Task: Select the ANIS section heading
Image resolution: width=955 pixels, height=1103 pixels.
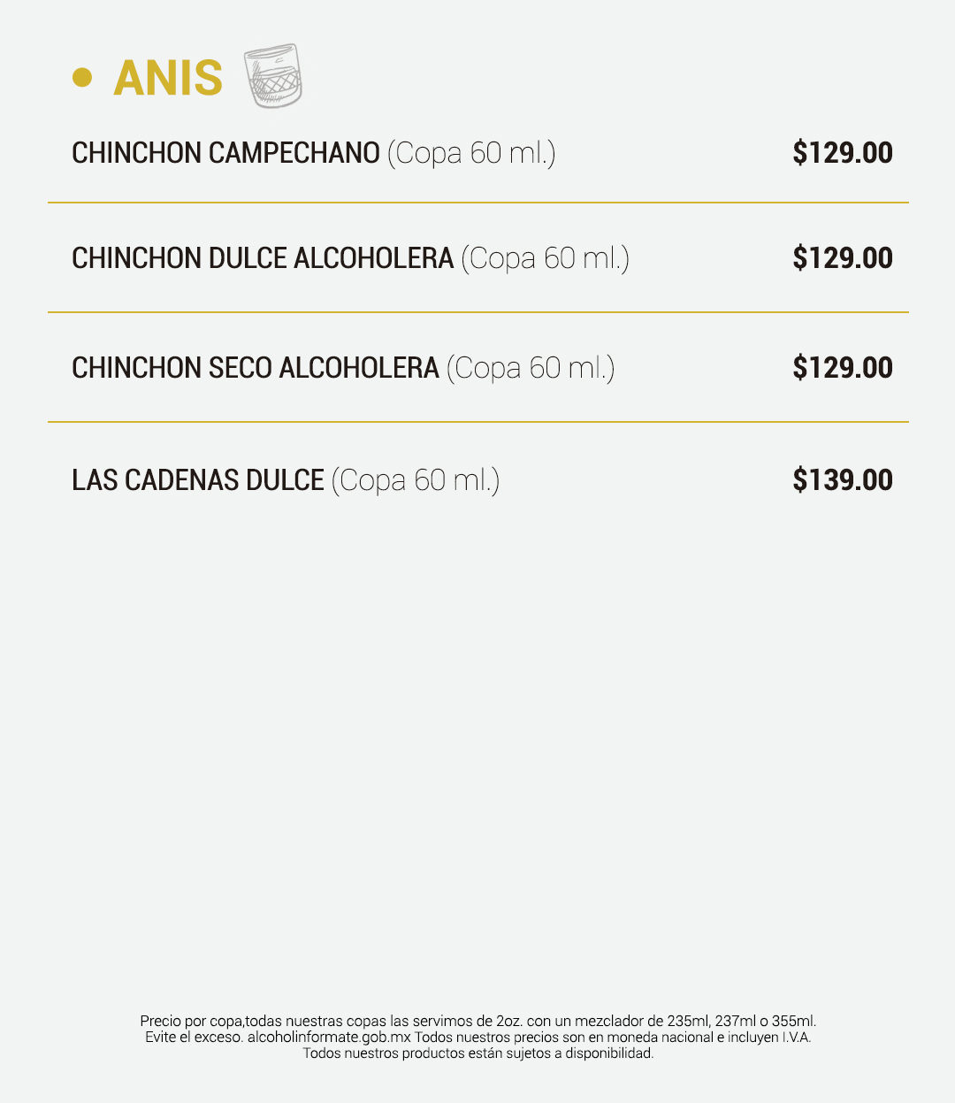Action: [x=168, y=78]
